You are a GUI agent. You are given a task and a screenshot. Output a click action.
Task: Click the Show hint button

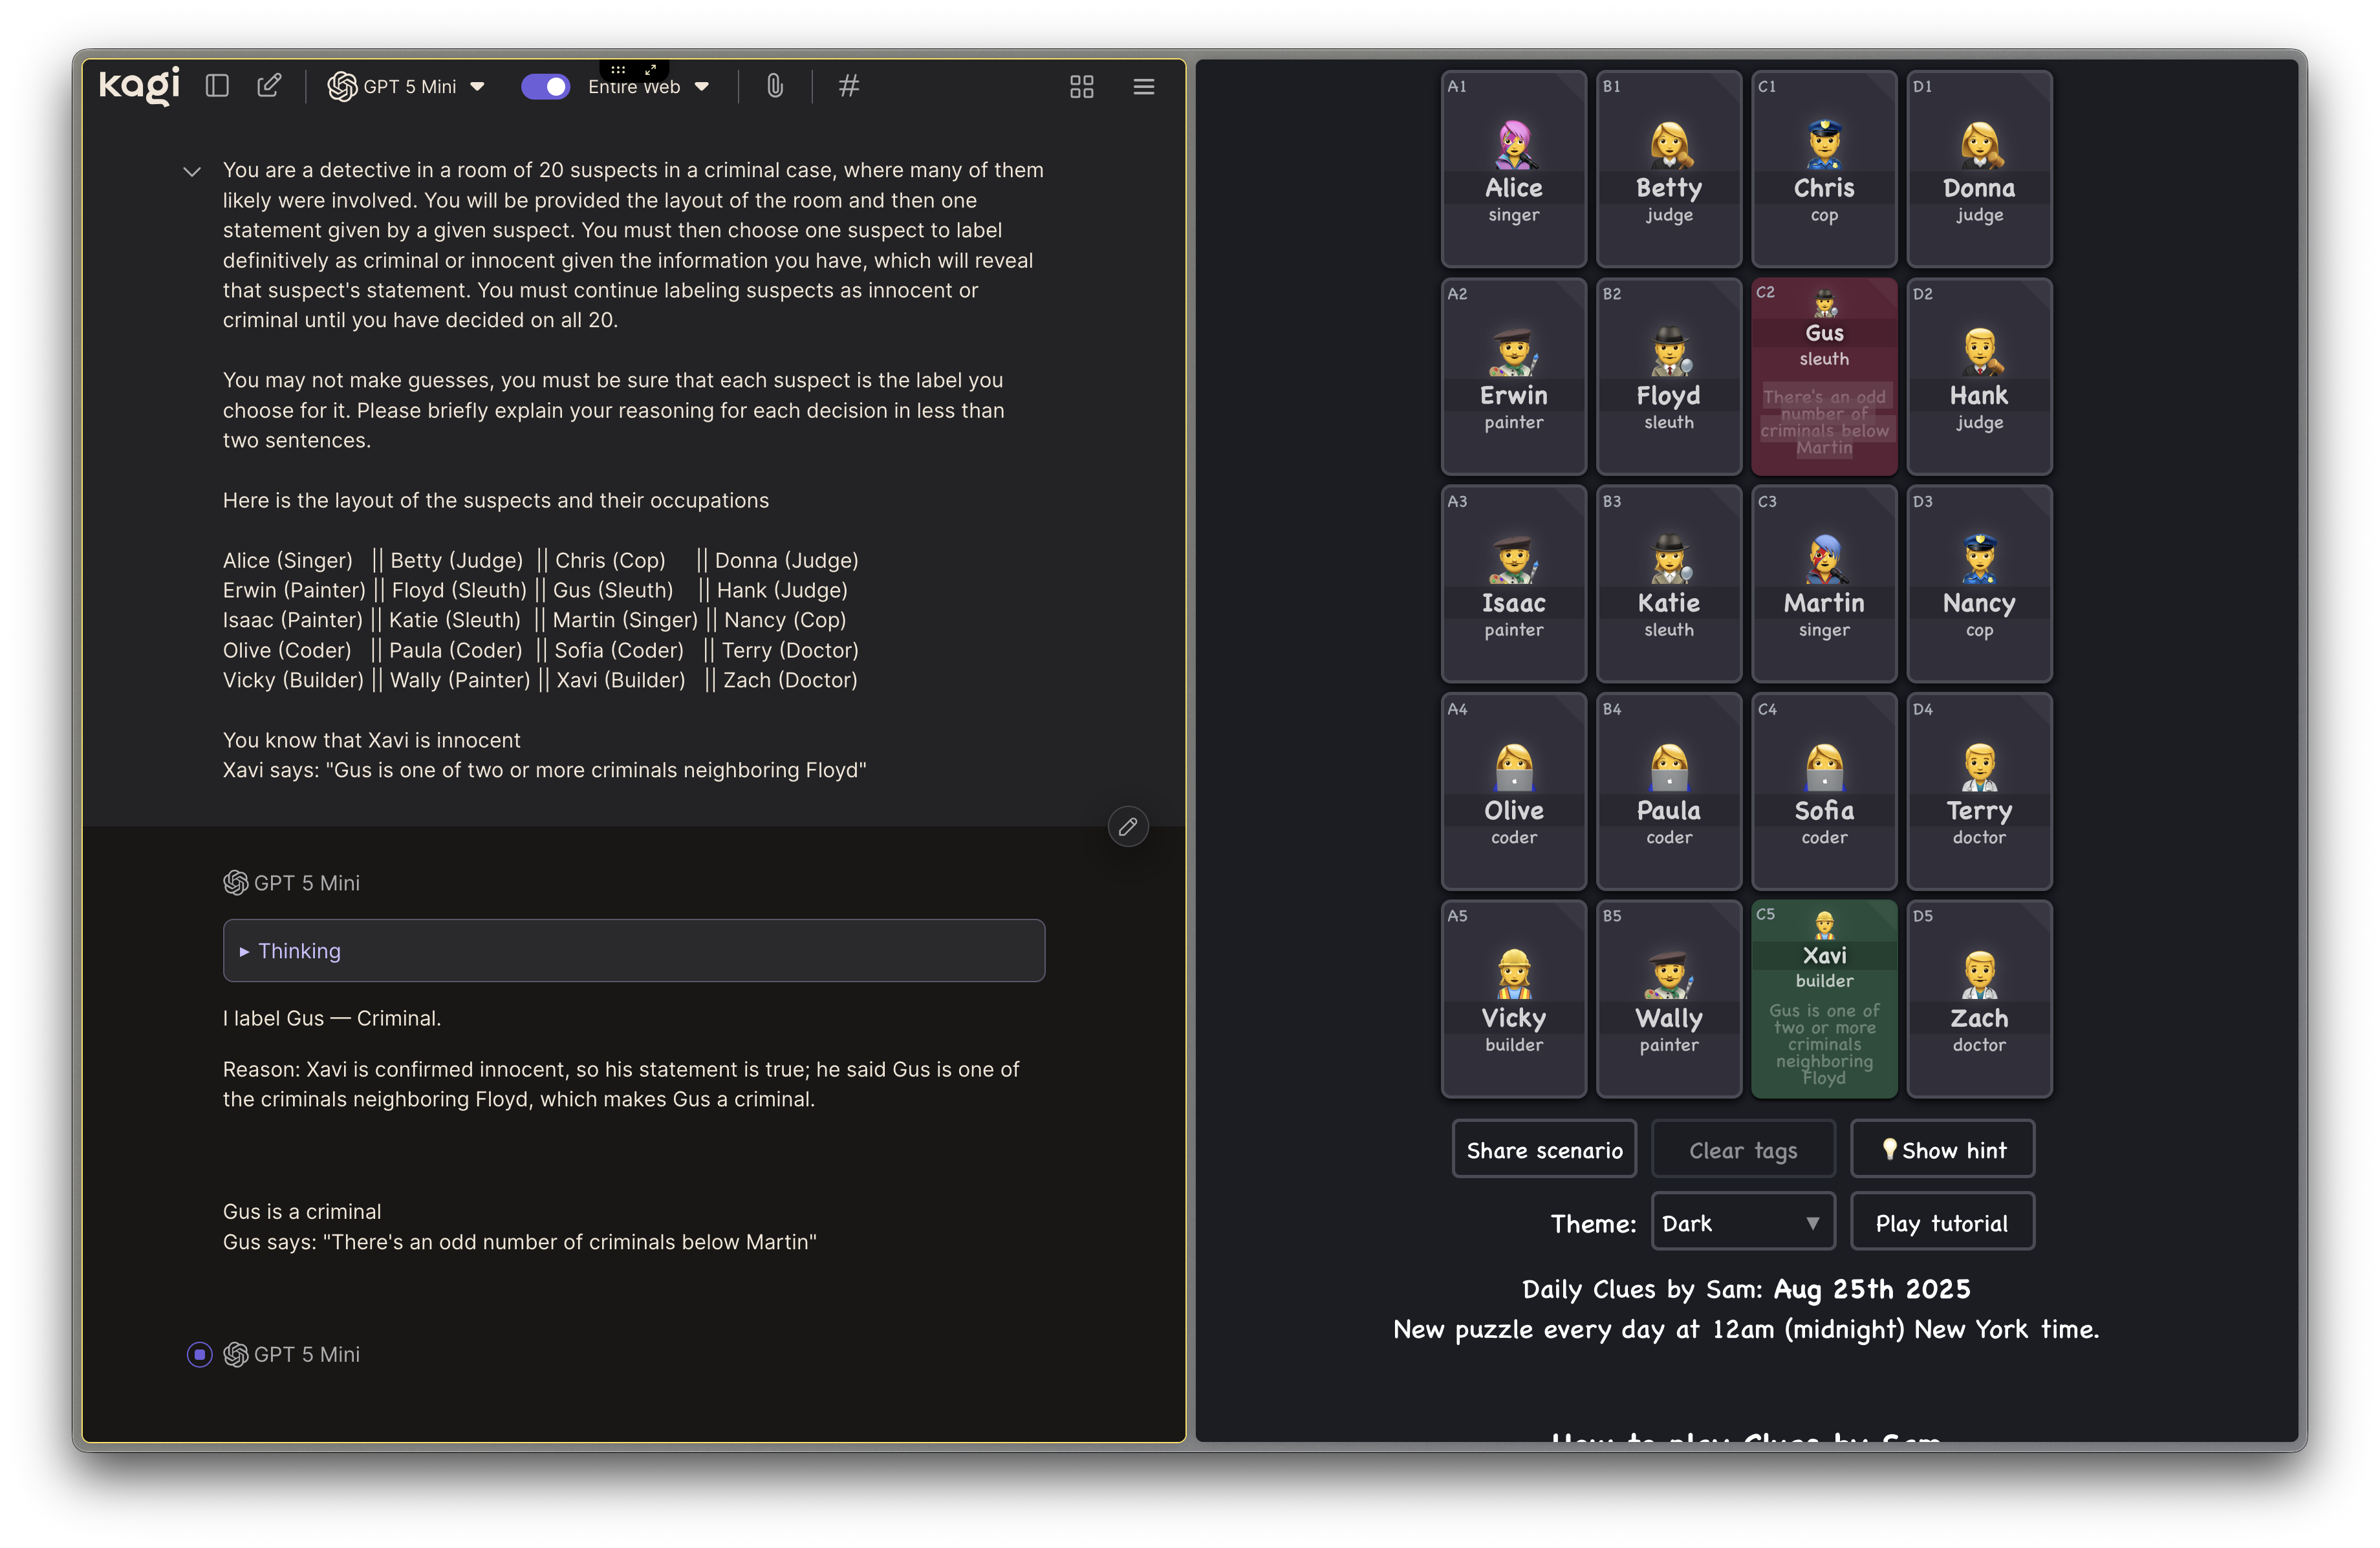coord(1942,1150)
